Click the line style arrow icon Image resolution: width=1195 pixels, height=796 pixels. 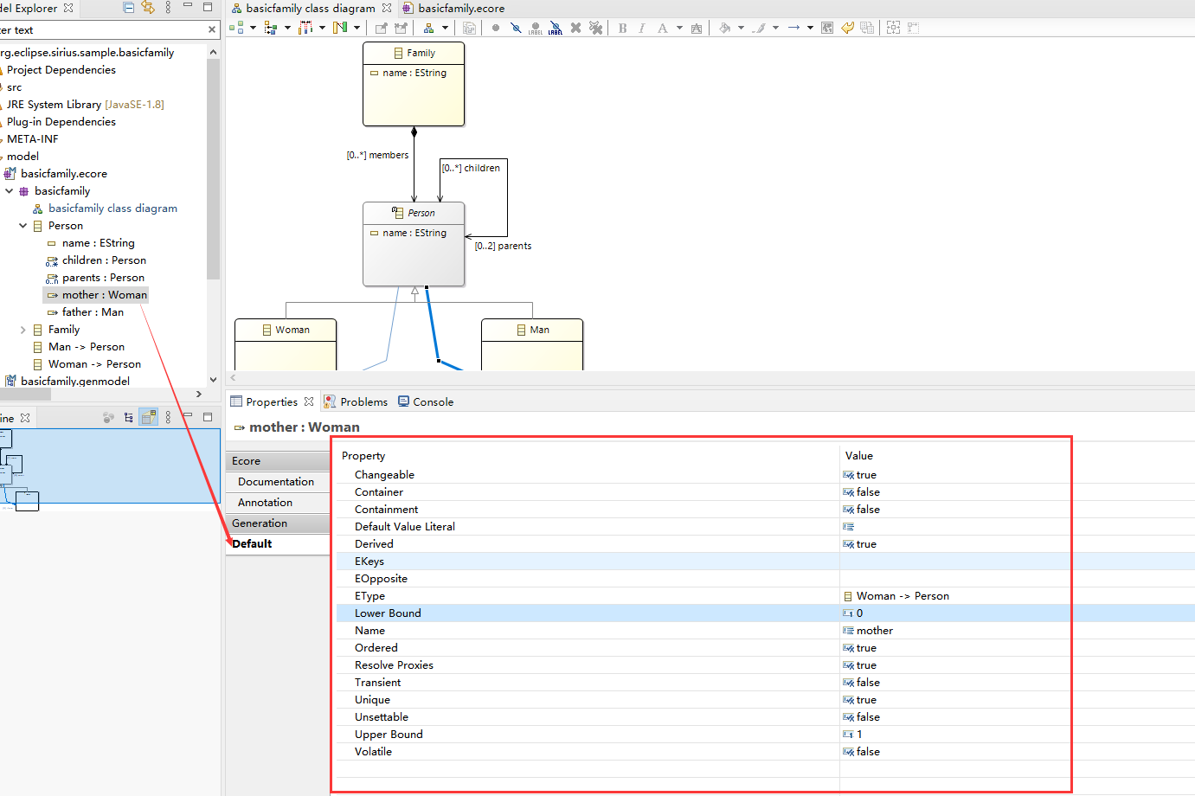point(793,28)
